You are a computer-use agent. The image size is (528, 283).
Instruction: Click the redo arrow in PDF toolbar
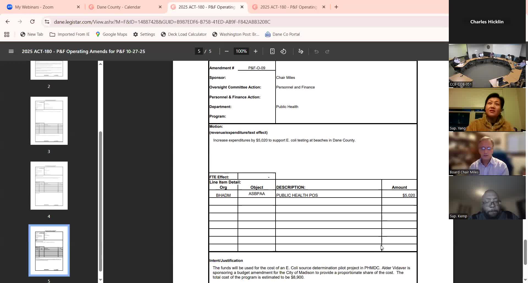(327, 51)
